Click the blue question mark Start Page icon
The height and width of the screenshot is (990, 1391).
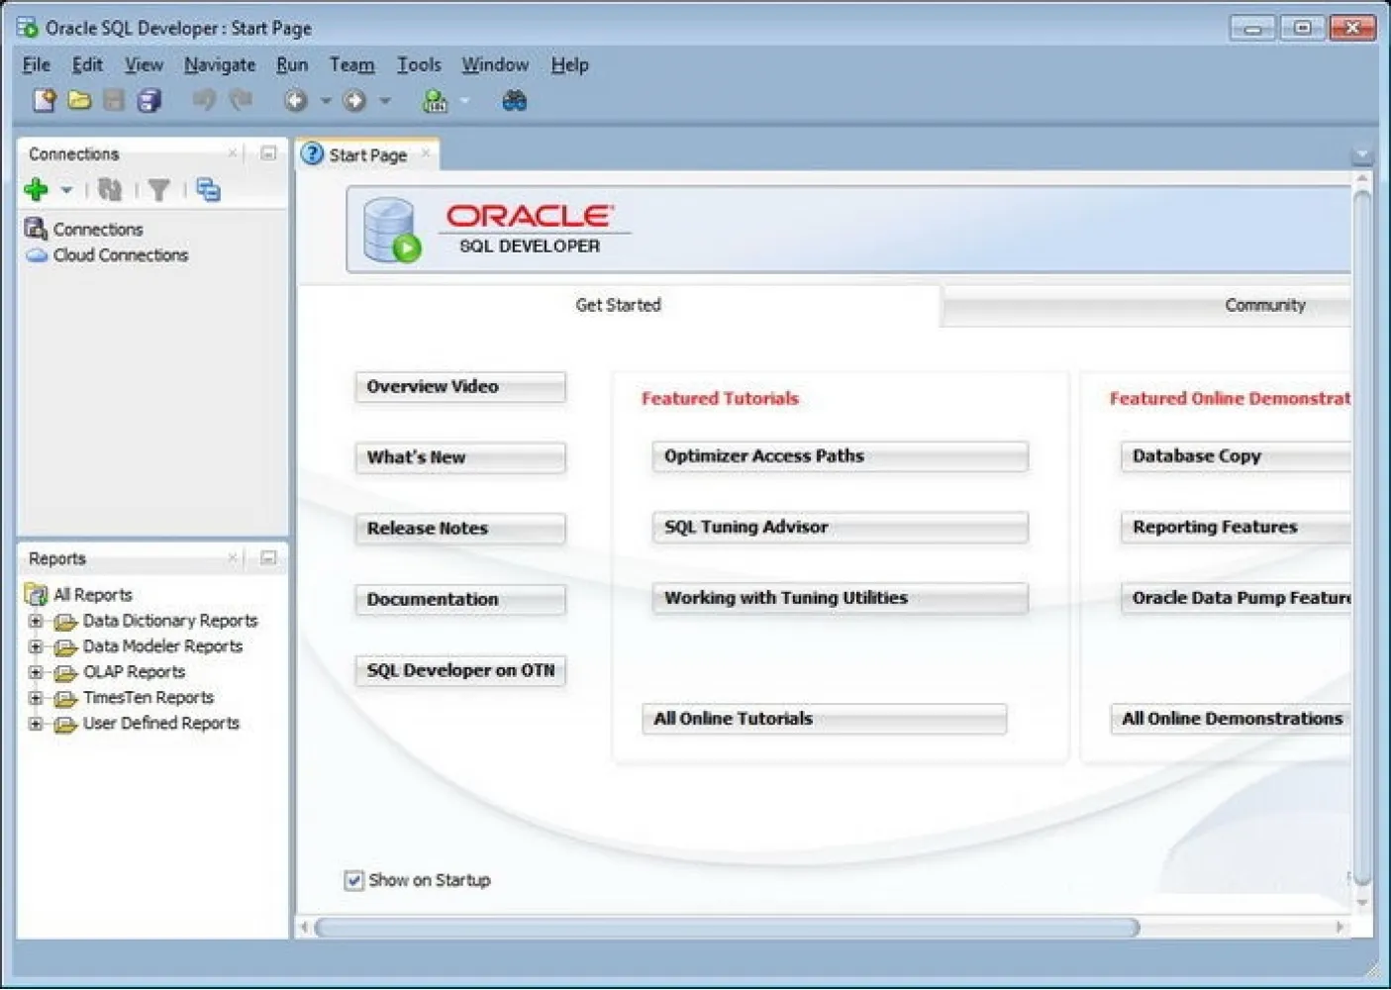pyautogui.click(x=313, y=154)
